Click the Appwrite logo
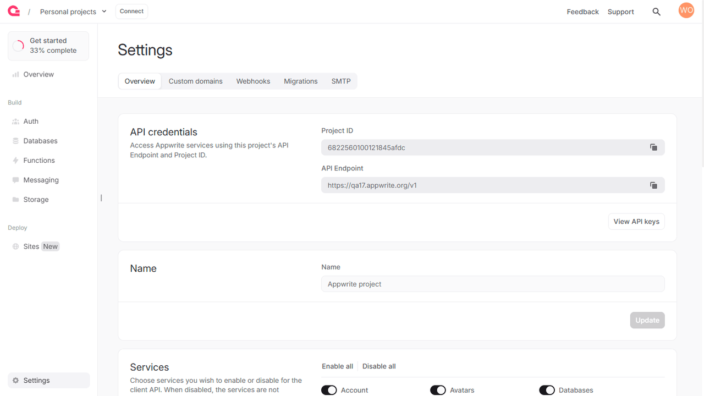 13,11
